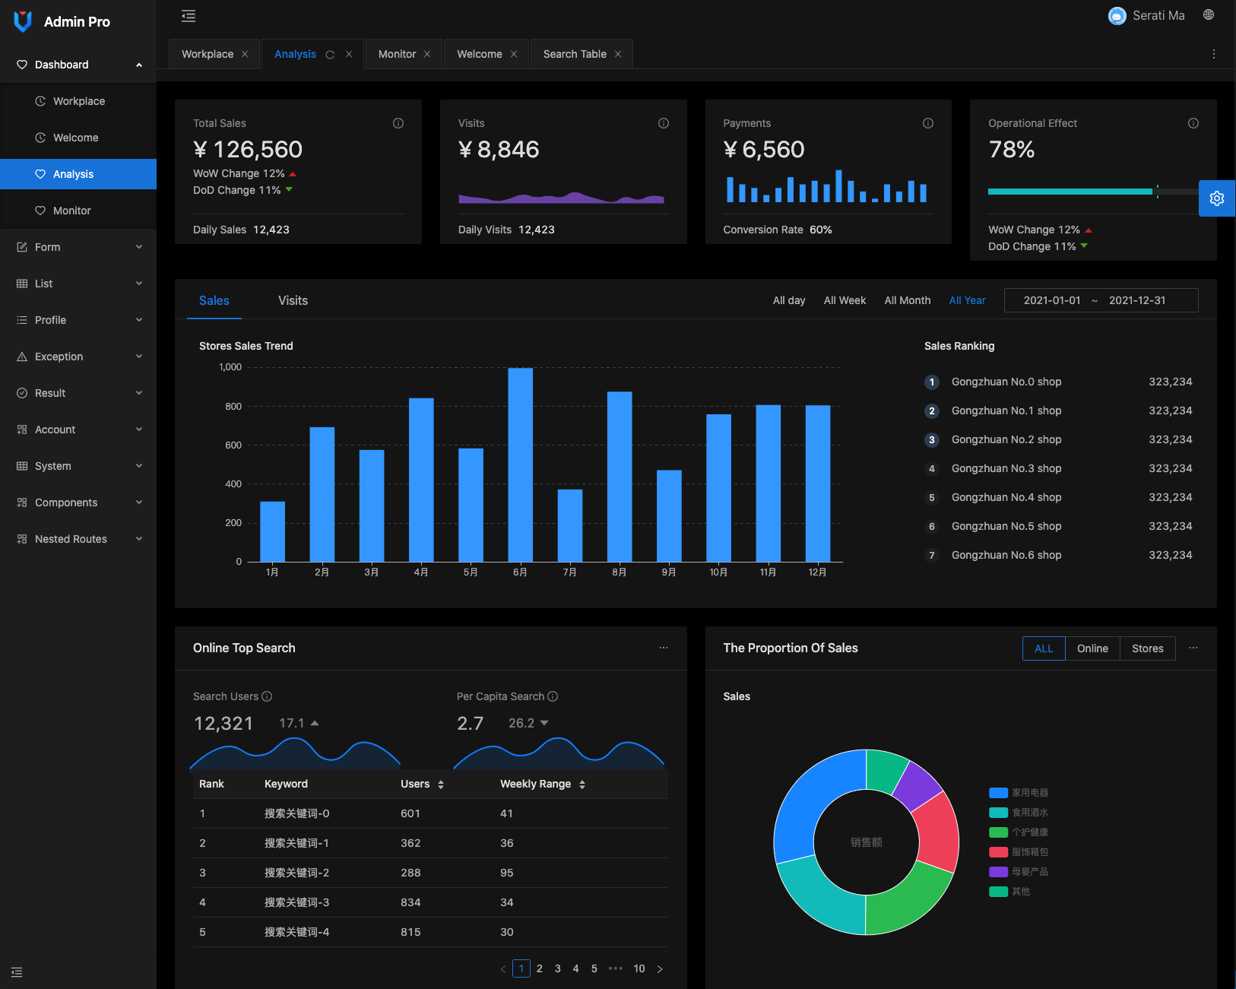1236x989 pixels.
Task: Close the Search Table tab
Action: [618, 54]
